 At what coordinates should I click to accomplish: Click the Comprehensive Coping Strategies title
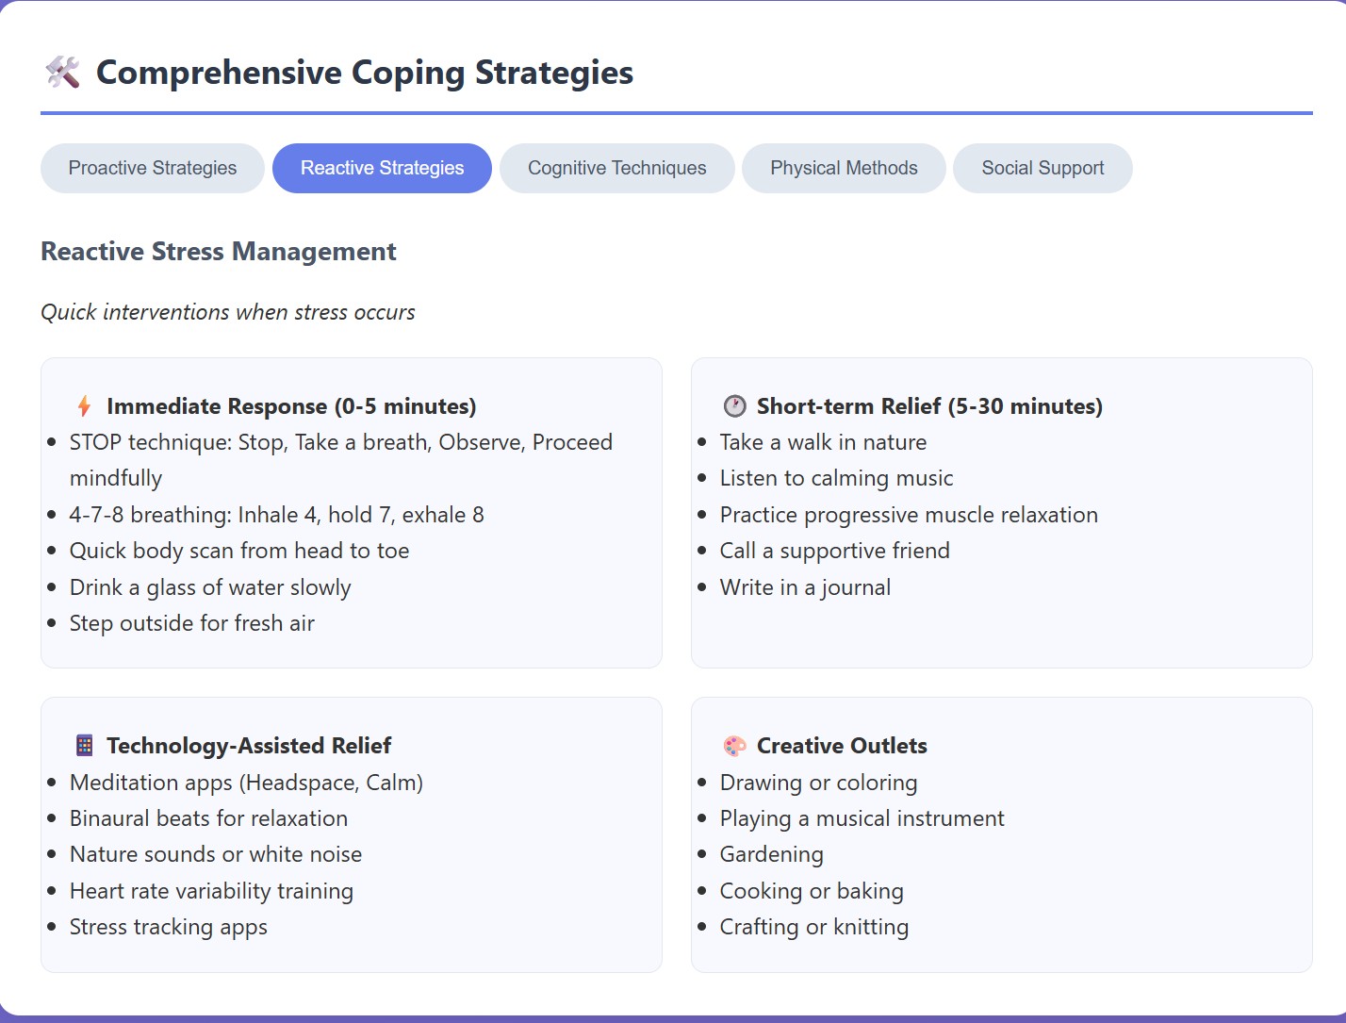[x=365, y=72]
